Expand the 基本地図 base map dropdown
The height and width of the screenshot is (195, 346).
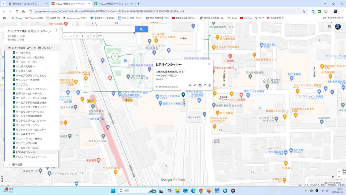tap(9, 164)
